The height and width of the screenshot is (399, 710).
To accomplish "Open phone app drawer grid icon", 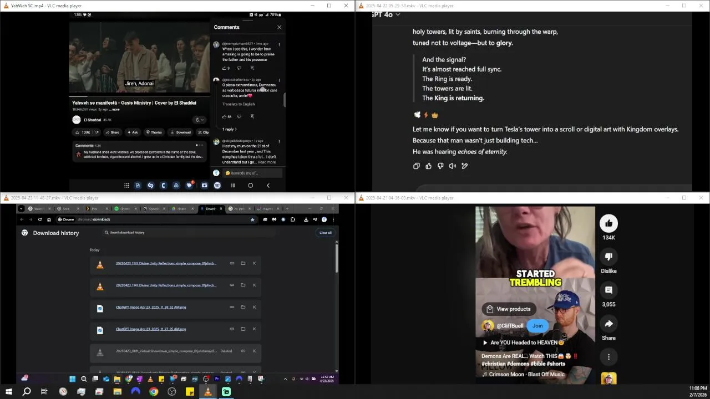I will tap(126, 186).
